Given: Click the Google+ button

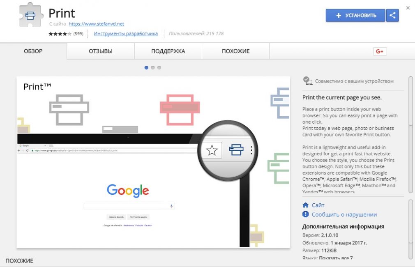Looking at the screenshot, I should click(380, 51).
